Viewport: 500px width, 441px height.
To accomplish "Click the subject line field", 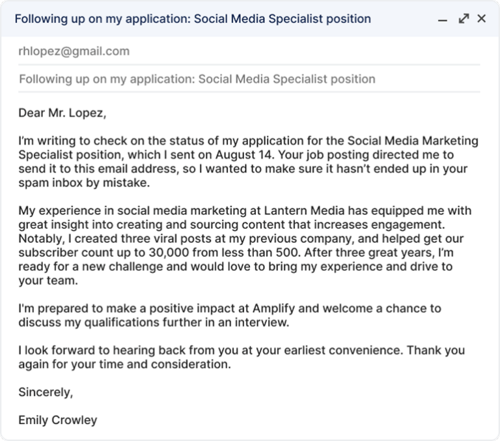I will pyautogui.click(x=197, y=79).
